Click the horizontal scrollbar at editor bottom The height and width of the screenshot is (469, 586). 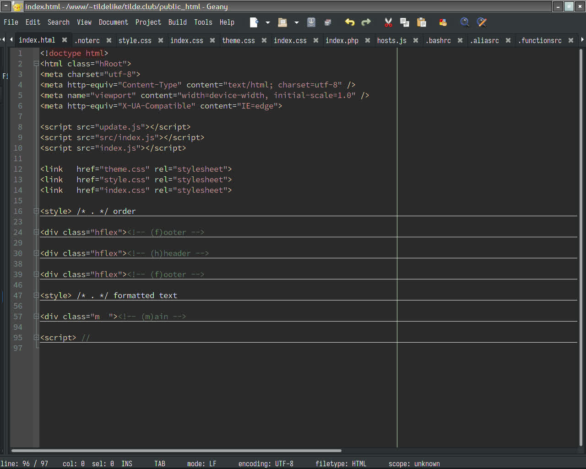pos(176,451)
